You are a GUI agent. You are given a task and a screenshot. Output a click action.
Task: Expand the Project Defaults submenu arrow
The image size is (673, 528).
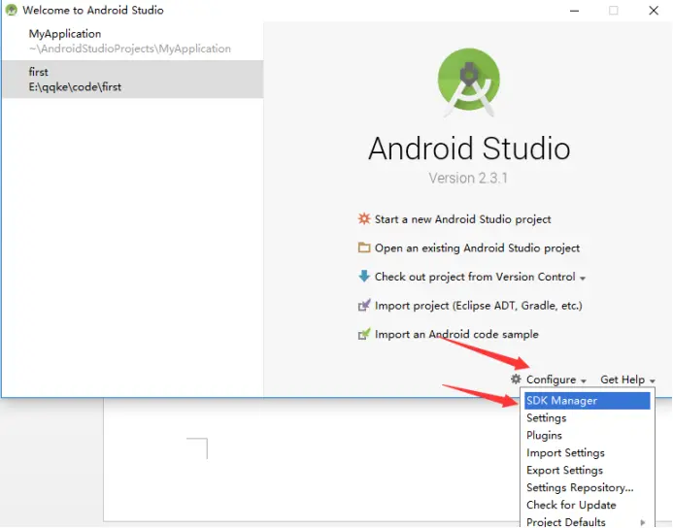pos(643,522)
